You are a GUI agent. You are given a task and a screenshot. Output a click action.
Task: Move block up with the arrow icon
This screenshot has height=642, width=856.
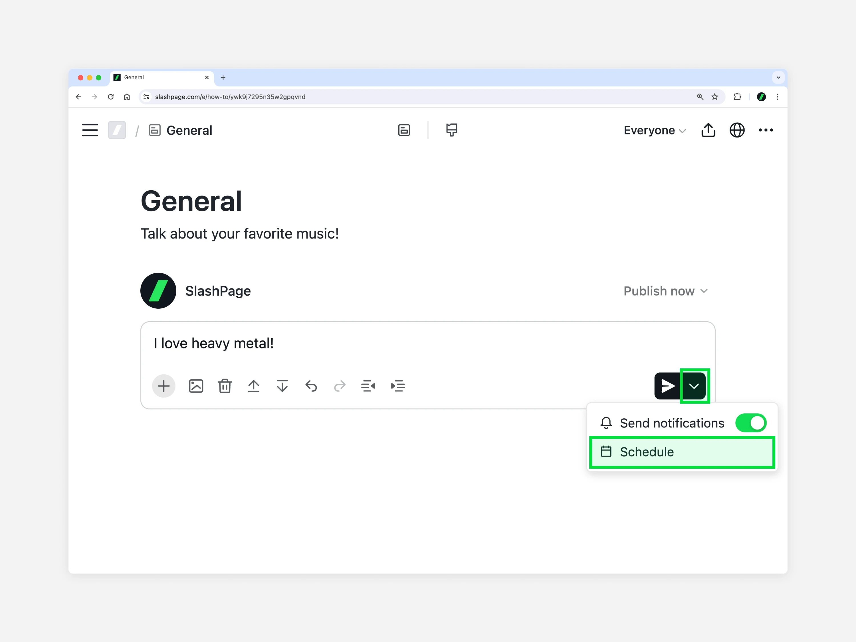(x=253, y=386)
